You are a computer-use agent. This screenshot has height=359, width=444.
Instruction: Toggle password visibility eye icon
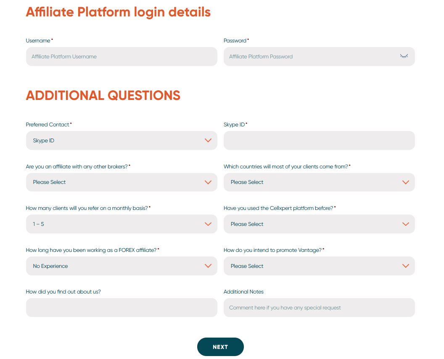404,56
